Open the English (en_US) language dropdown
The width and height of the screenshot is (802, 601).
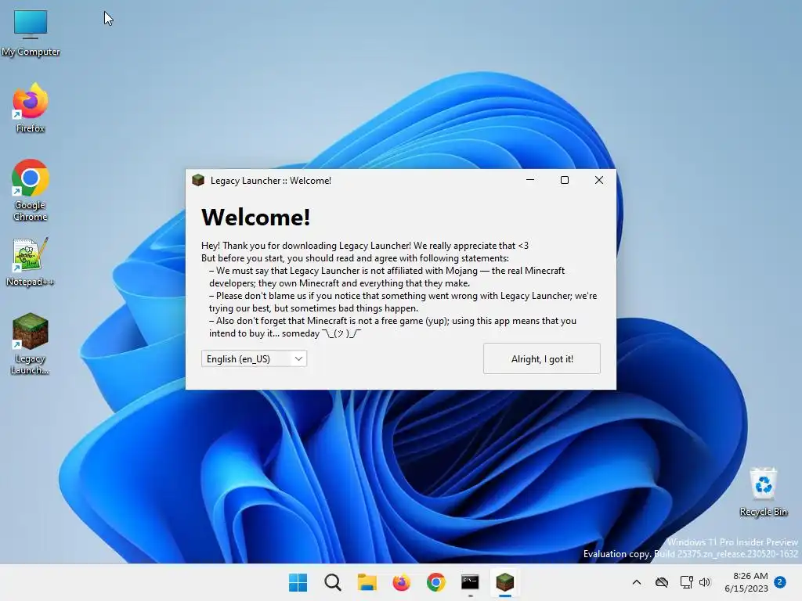(255, 358)
